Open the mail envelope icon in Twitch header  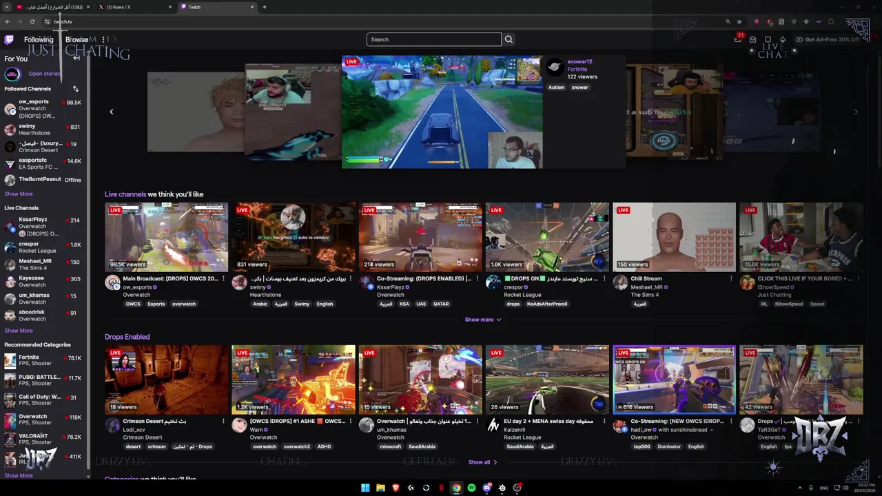tap(753, 39)
